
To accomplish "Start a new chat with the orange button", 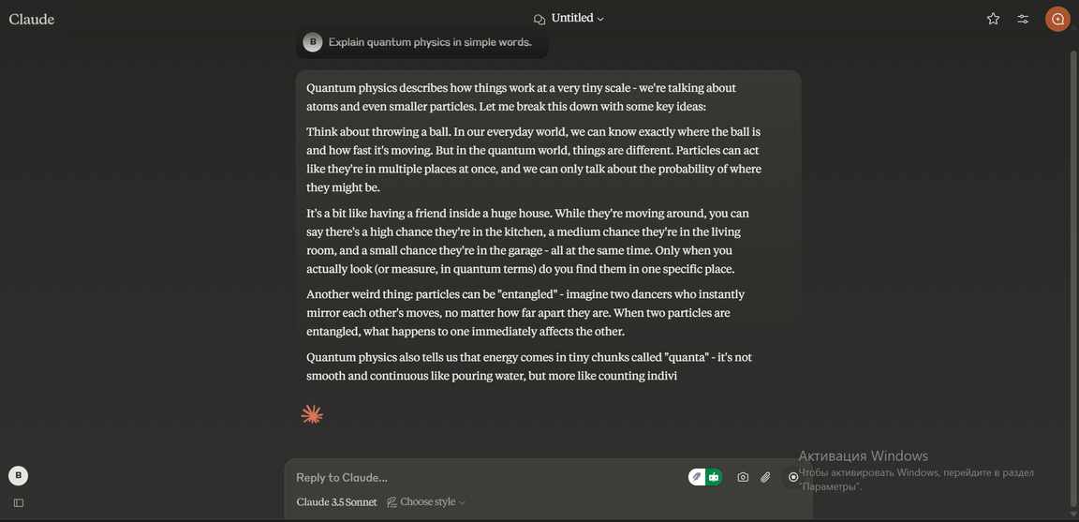I will (x=1057, y=19).
